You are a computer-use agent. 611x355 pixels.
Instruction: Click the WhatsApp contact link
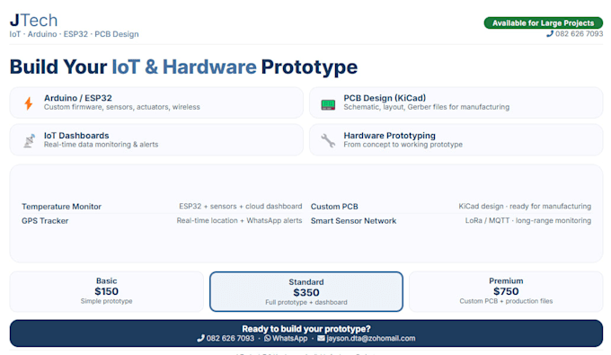pyautogui.click(x=289, y=338)
